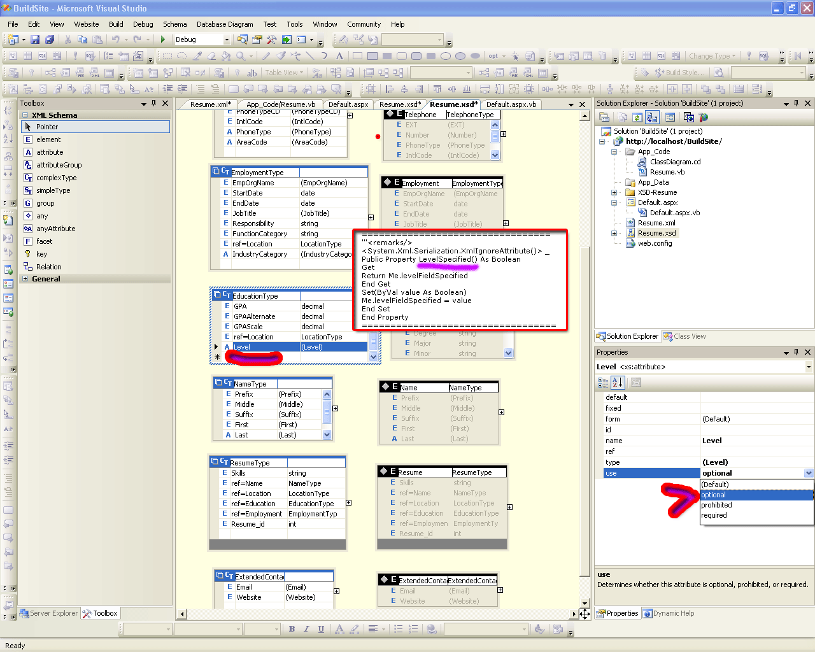
Task: Select Resume.xml in Solution Explorer
Action: [656, 223]
